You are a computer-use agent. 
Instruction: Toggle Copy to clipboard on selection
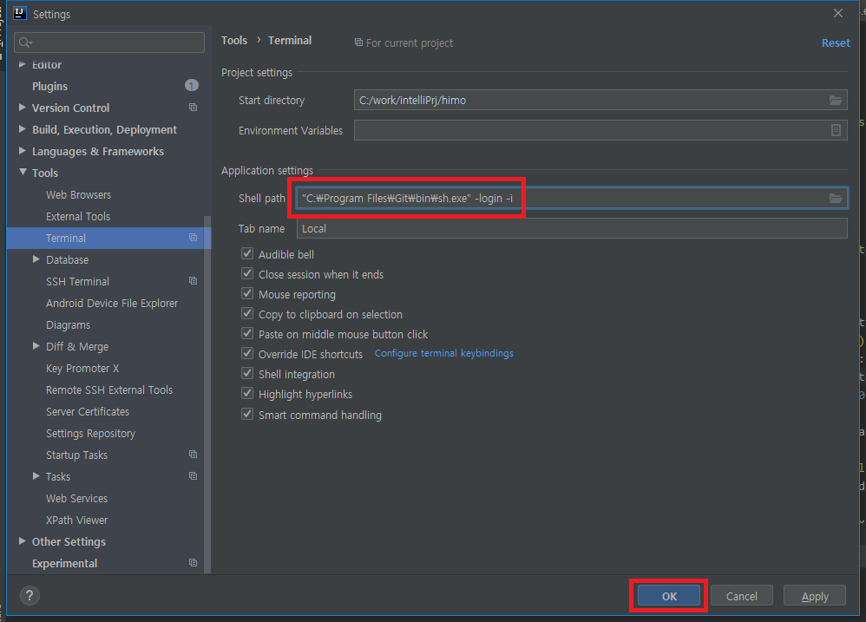pos(247,314)
